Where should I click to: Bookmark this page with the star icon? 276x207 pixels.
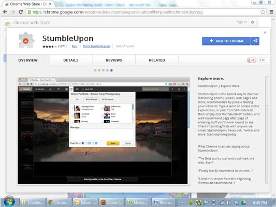263,12
